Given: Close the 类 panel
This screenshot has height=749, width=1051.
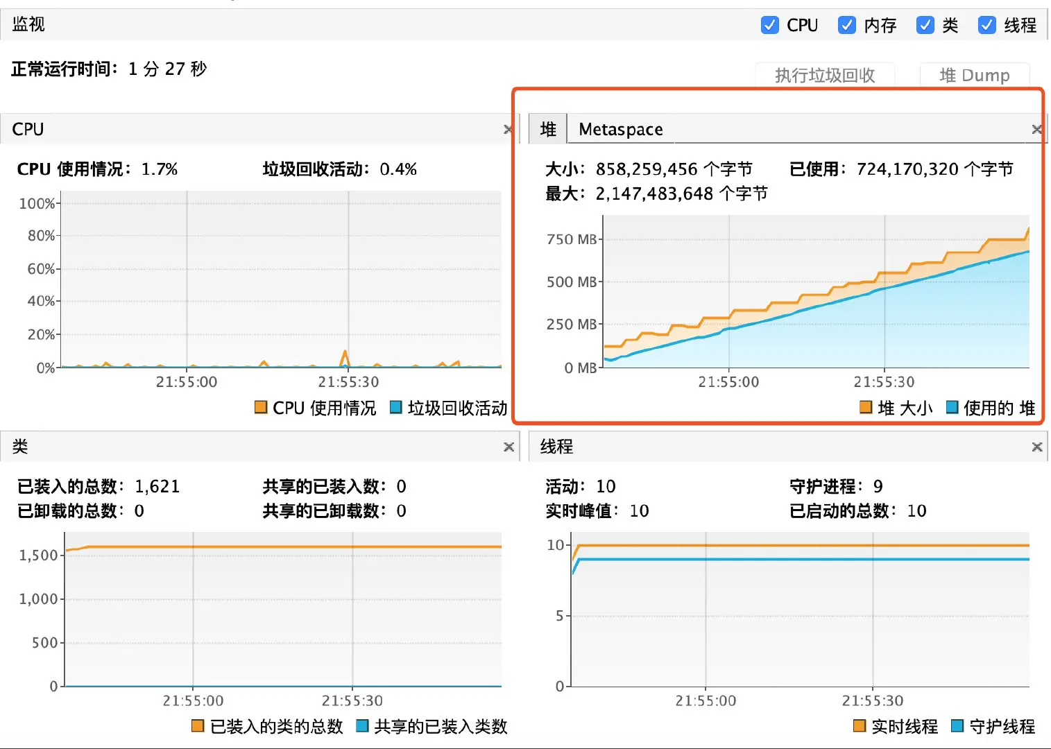Looking at the screenshot, I should [x=509, y=447].
